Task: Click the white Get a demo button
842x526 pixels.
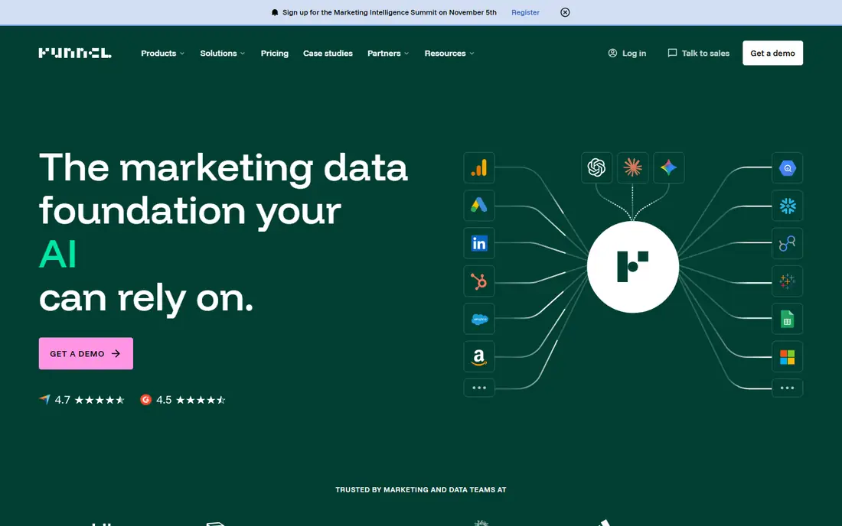Action: [x=773, y=53]
